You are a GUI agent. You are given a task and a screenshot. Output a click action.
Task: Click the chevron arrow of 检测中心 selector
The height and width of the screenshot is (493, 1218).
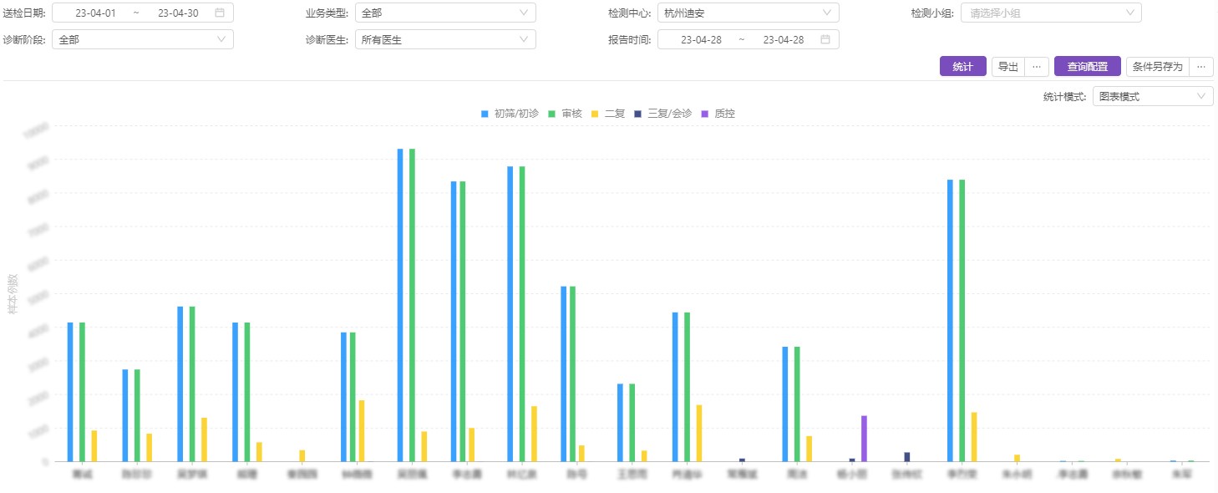point(827,13)
